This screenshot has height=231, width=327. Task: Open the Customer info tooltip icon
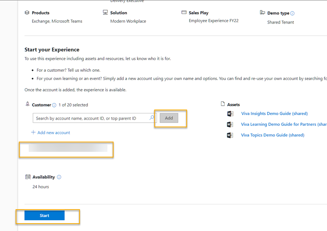[54, 105]
